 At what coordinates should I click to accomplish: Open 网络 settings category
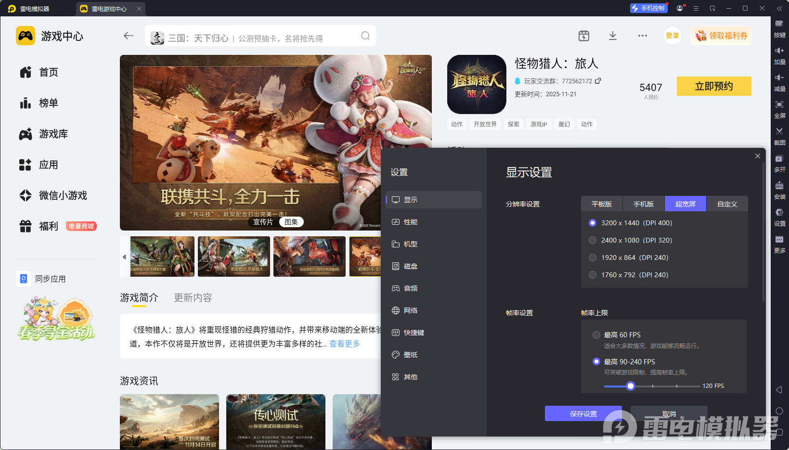434,310
